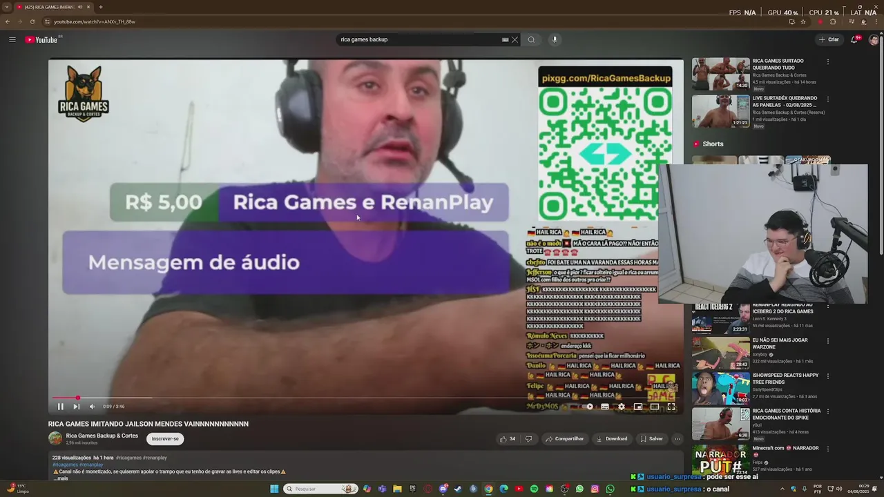Open RICA GAMES SURTADO QUEBRANDO TUDO thumbnail
Viewport: 884px width, 497px height.
click(720, 74)
